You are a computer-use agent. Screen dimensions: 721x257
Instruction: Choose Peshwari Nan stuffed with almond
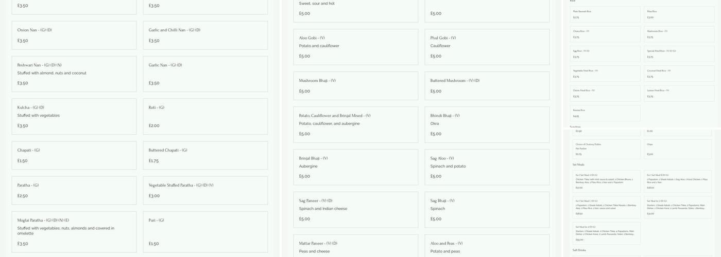point(74,74)
